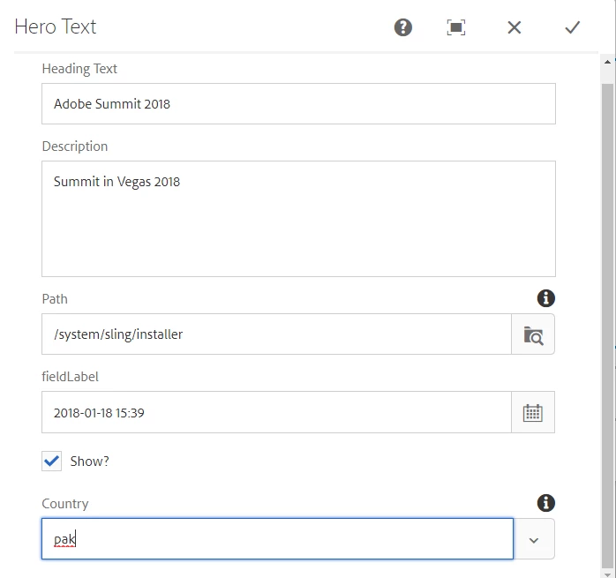
Task: Open the calendar date picker icon
Action: point(533,412)
